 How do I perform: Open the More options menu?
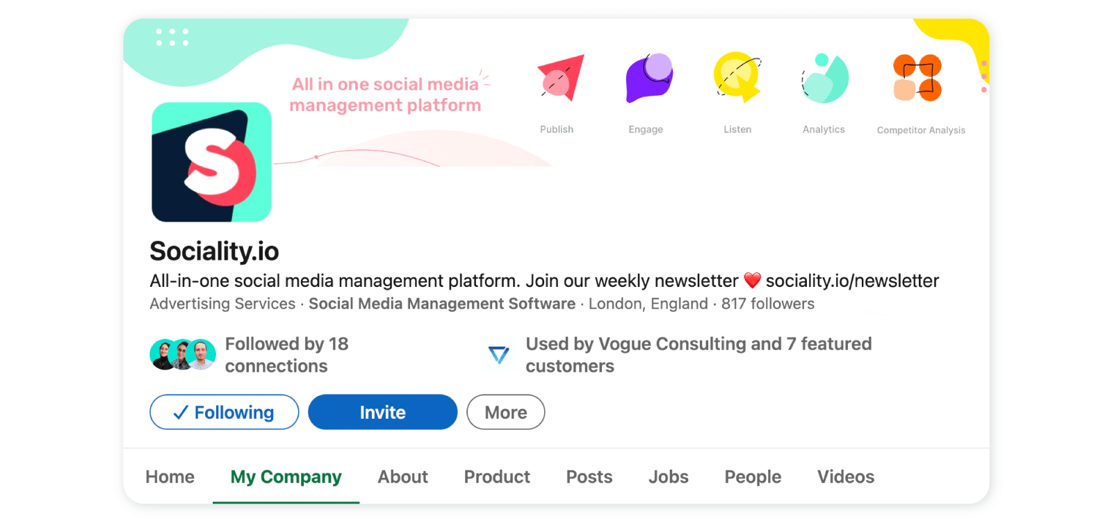tap(505, 412)
